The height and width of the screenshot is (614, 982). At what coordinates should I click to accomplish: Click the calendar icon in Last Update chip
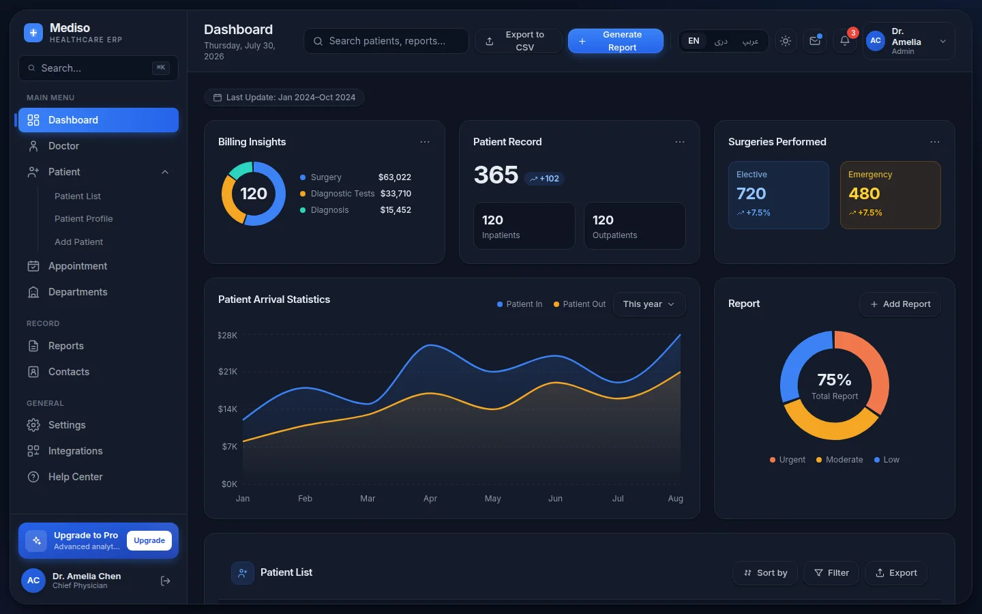click(x=218, y=98)
